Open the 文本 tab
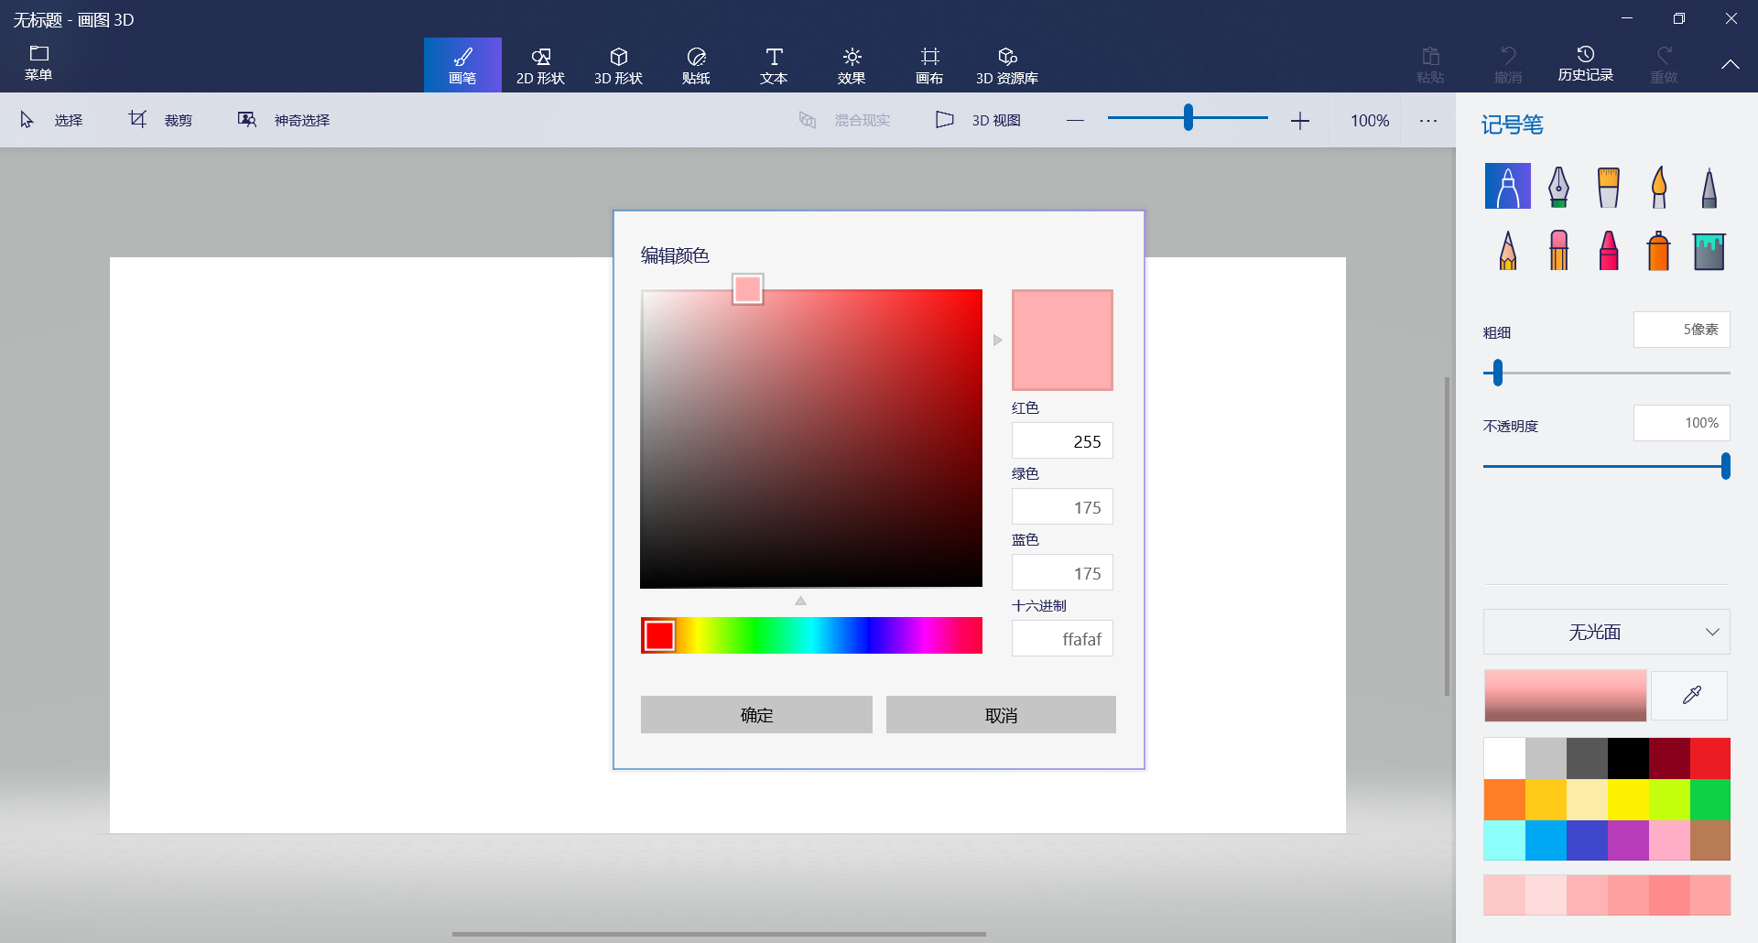 point(774,65)
